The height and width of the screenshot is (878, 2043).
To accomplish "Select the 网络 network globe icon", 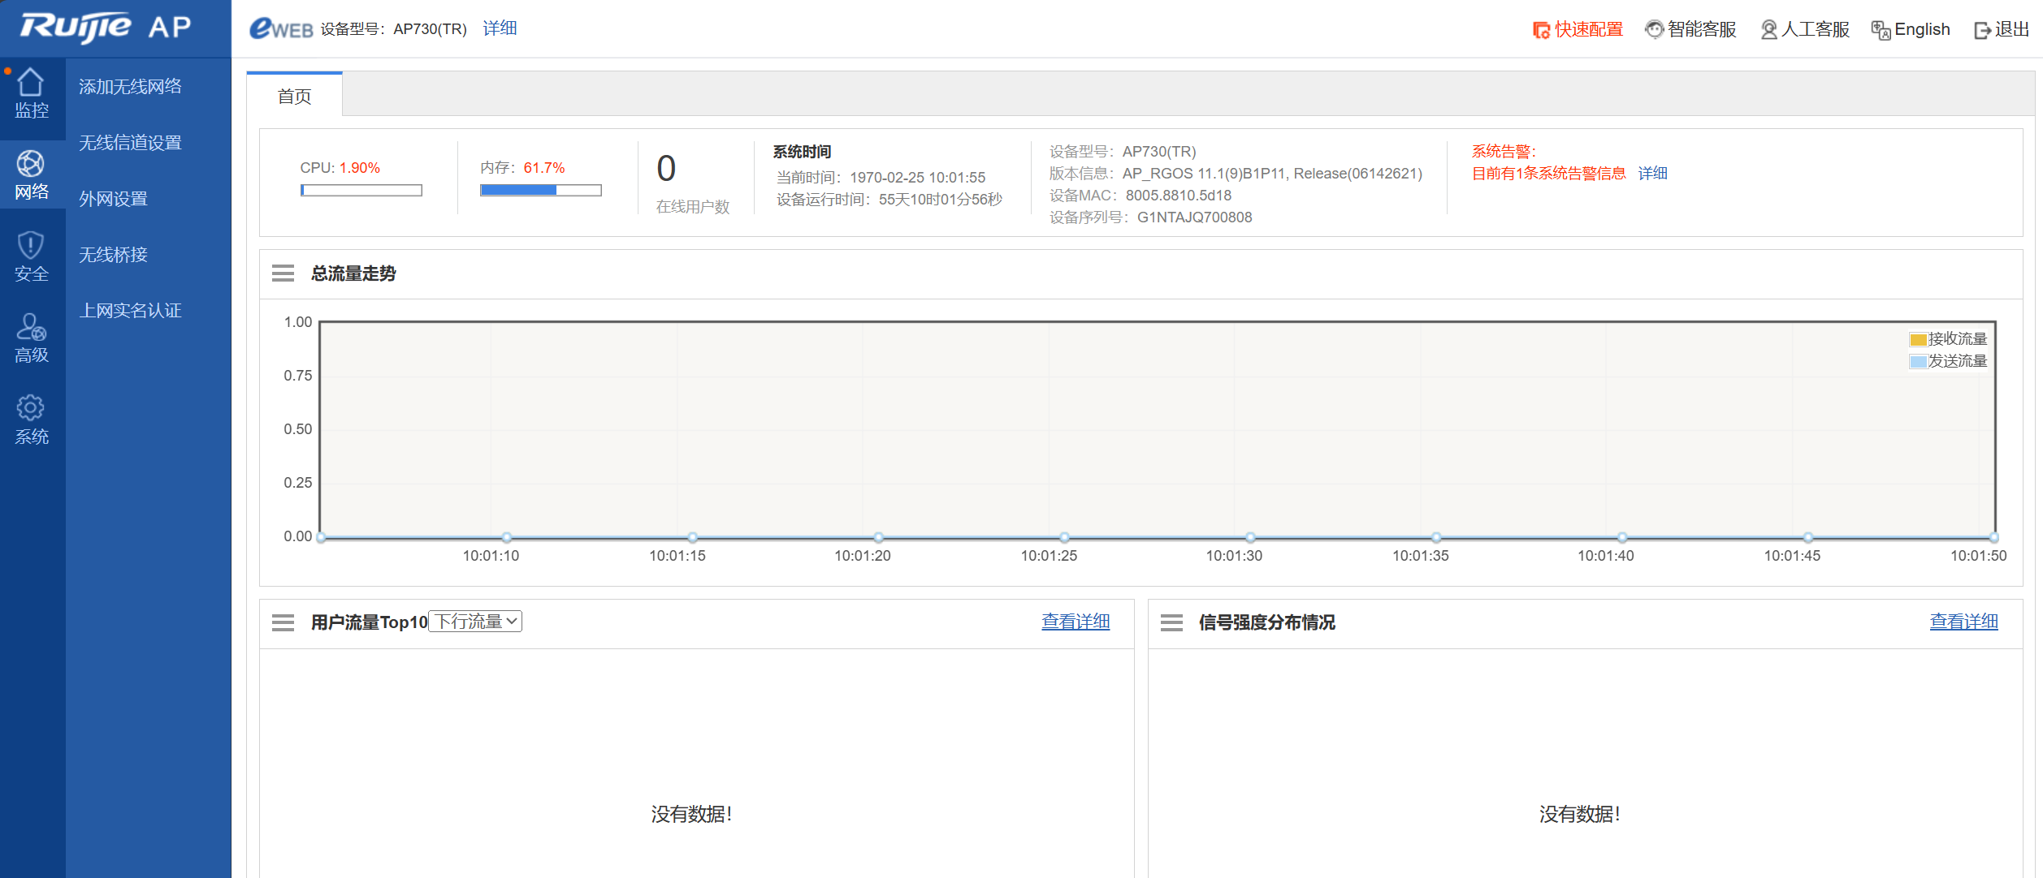I will pos(31,163).
